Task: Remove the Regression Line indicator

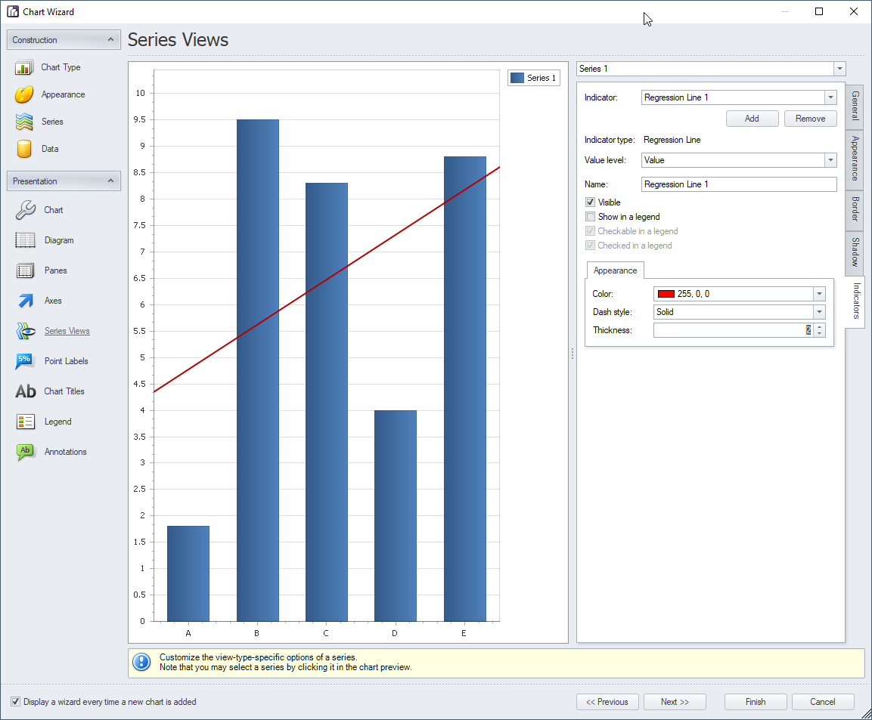Action: click(810, 119)
